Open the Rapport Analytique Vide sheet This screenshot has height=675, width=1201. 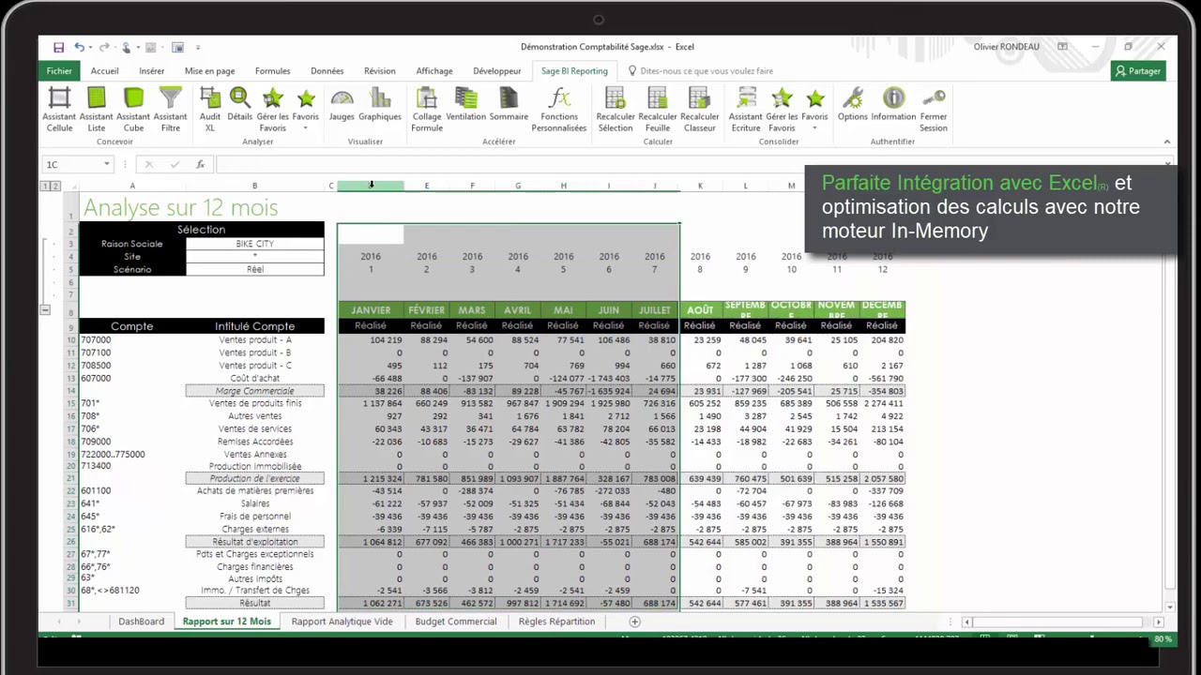pos(342,622)
